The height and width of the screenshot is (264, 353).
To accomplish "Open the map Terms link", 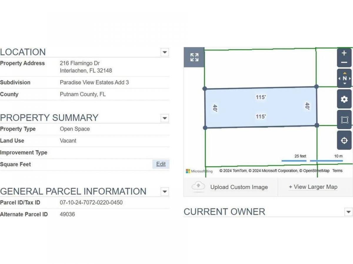I will click(x=337, y=171).
